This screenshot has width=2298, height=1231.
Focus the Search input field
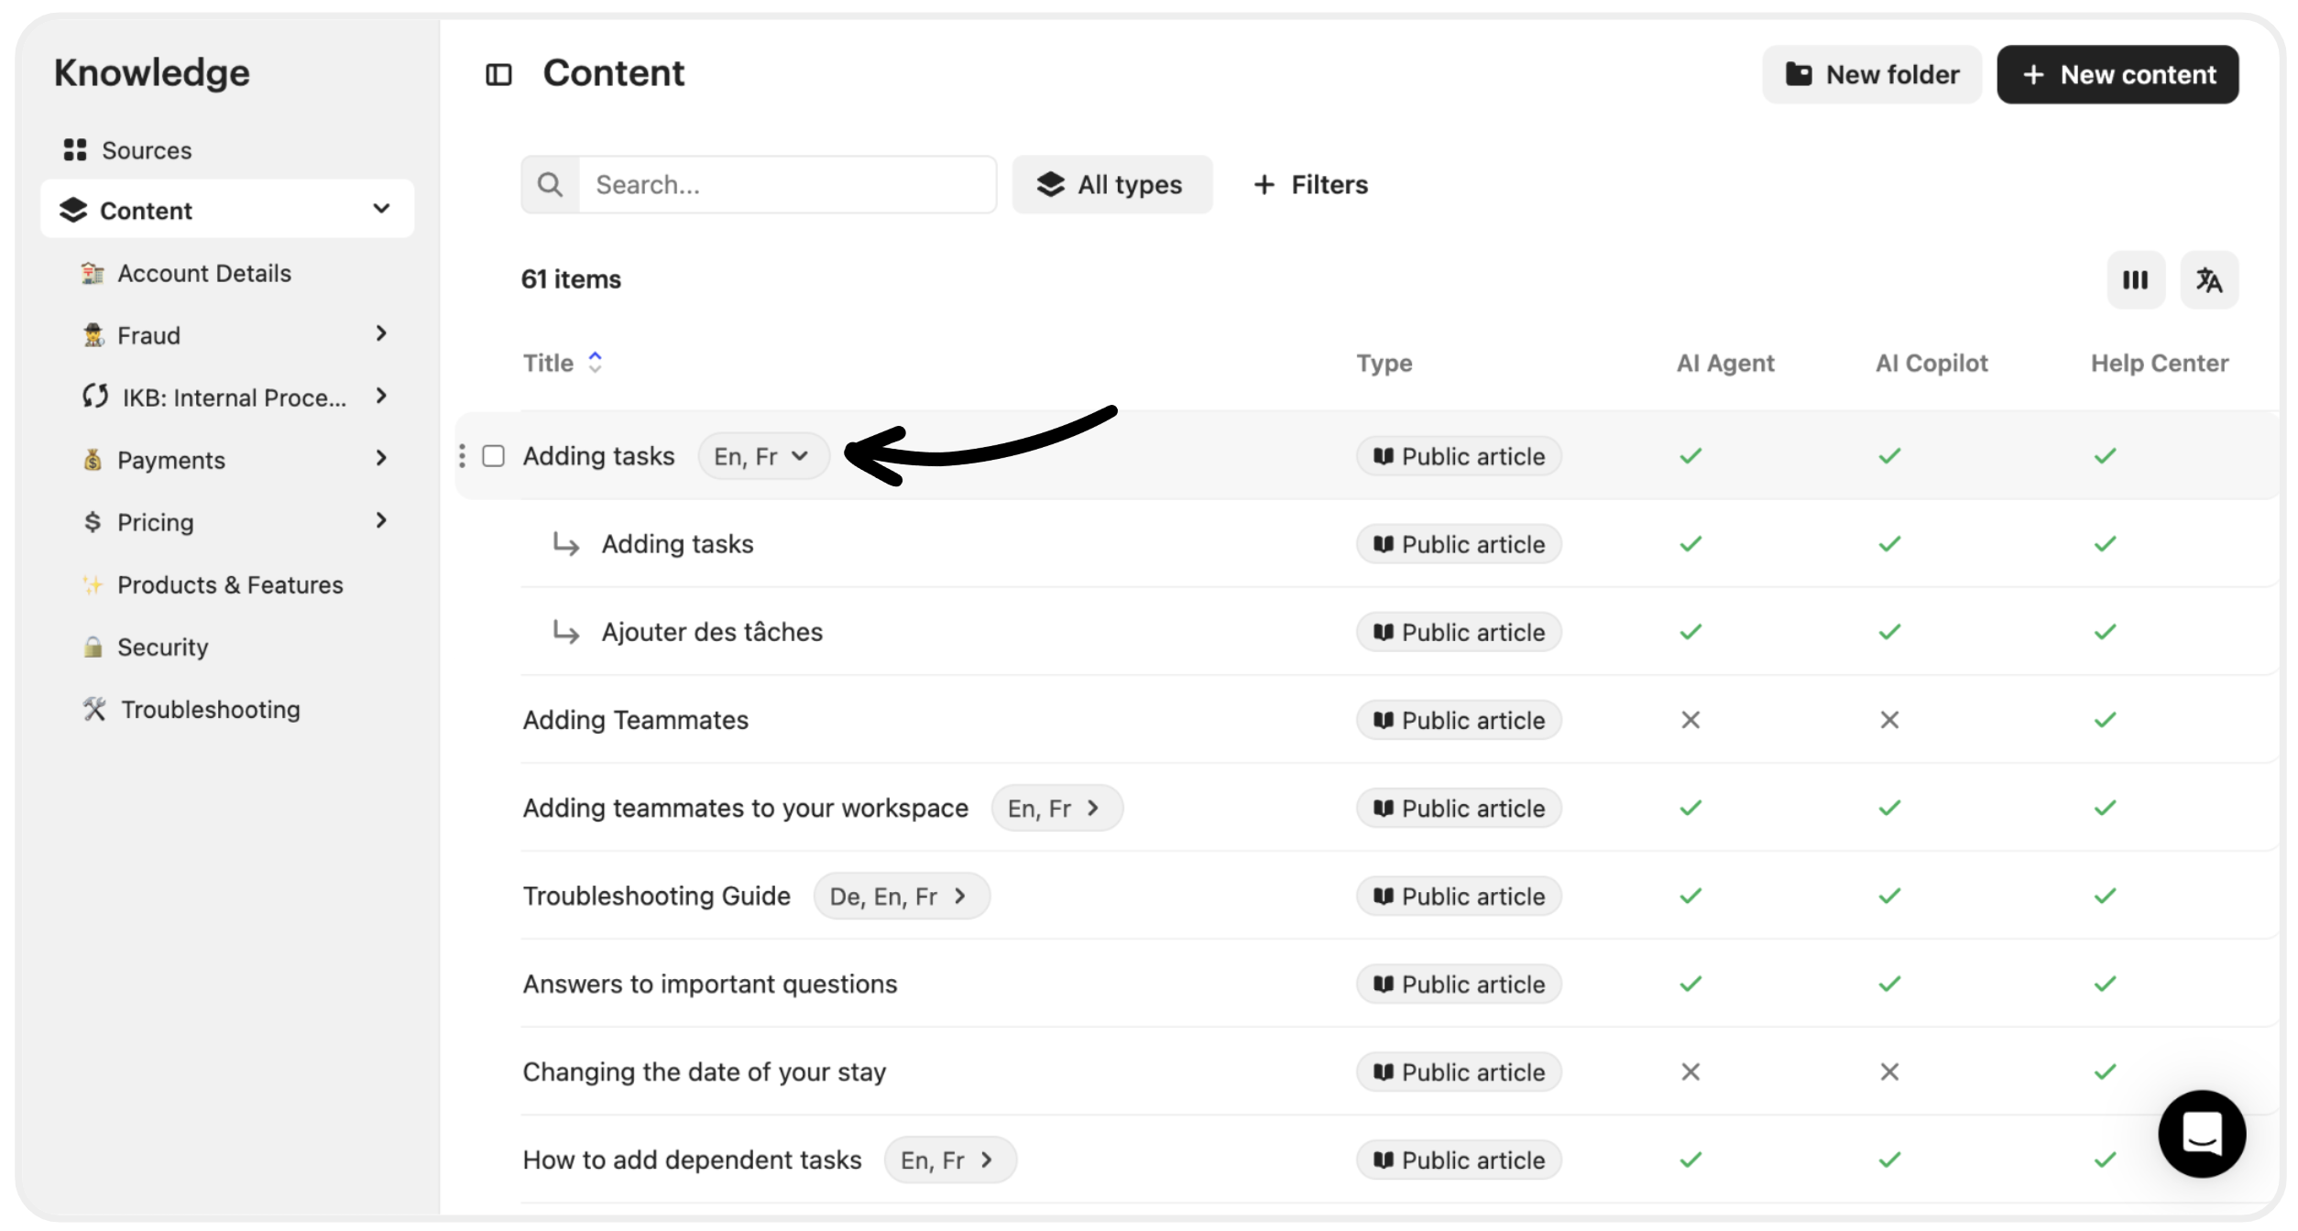[786, 185]
